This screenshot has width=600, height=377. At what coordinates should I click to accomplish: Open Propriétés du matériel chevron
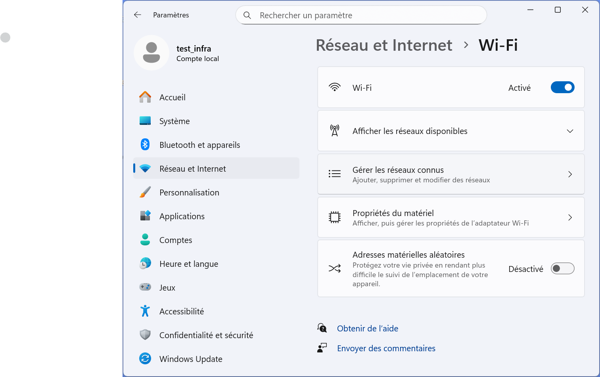click(570, 217)
